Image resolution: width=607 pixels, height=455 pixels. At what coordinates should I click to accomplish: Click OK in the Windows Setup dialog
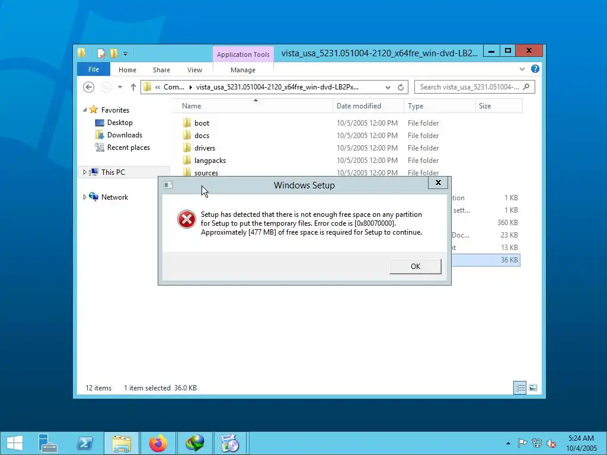pyautogui.click(x=415, y=266)
